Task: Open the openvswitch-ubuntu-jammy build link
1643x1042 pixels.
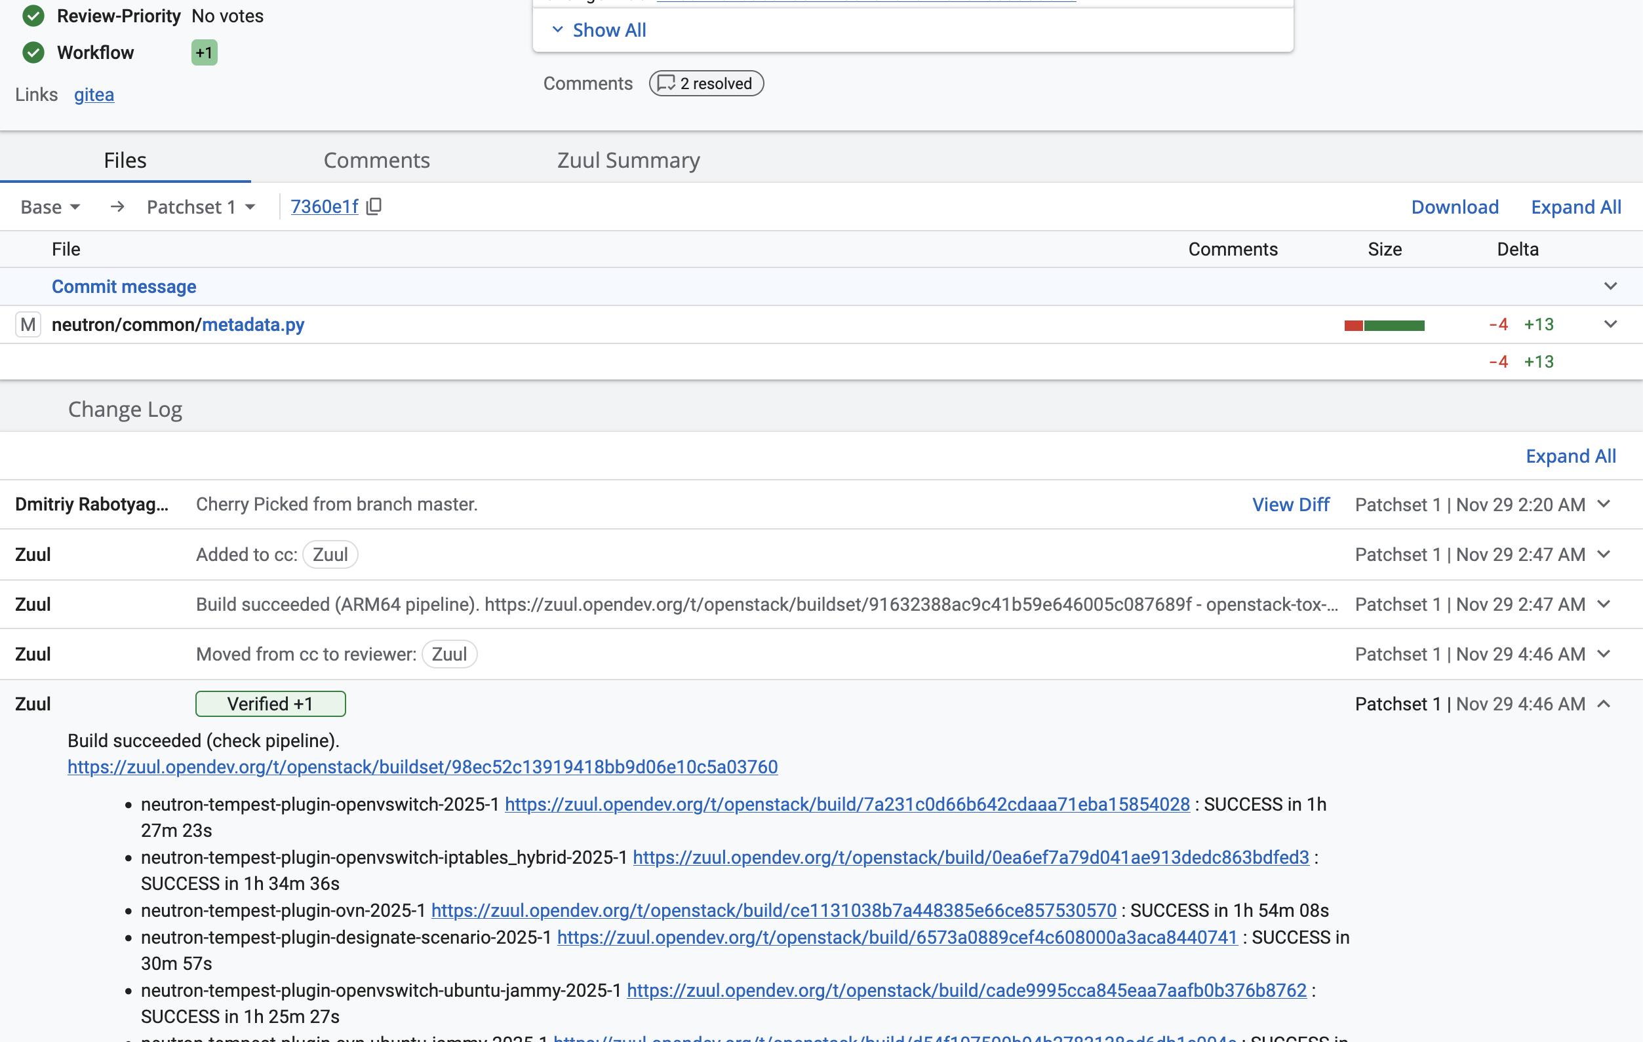Action: 967,990
